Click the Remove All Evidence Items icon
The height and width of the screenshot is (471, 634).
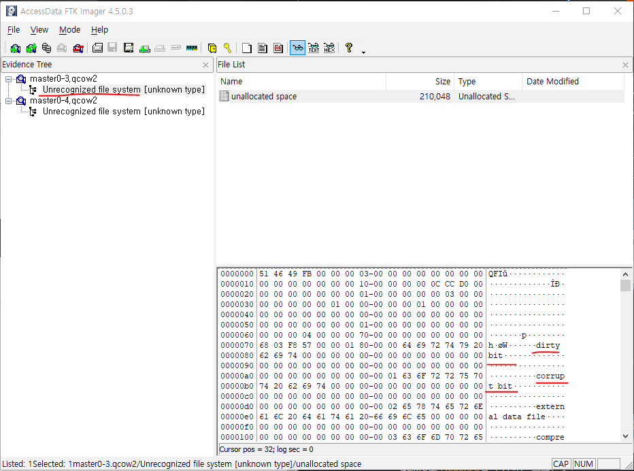78,48
